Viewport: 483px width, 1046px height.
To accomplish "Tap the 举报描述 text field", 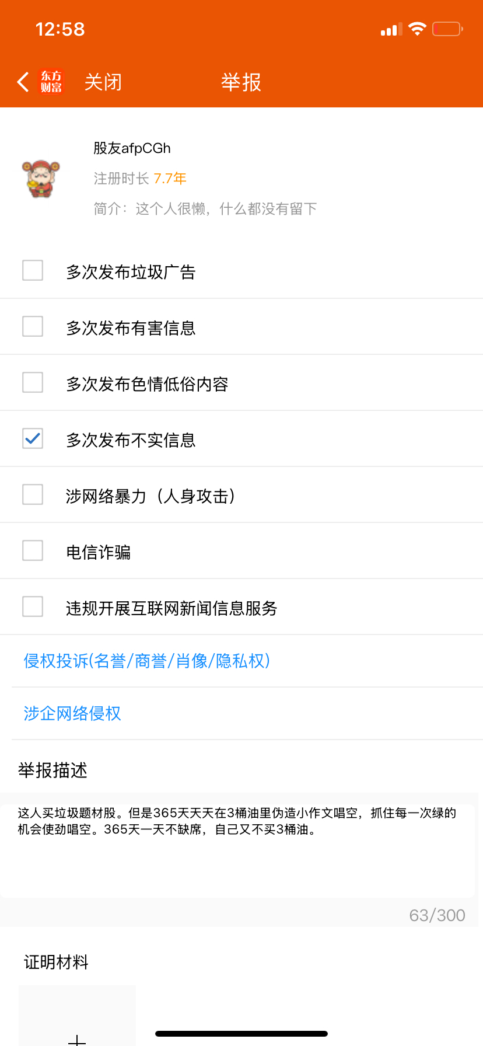I will point(237,851).
